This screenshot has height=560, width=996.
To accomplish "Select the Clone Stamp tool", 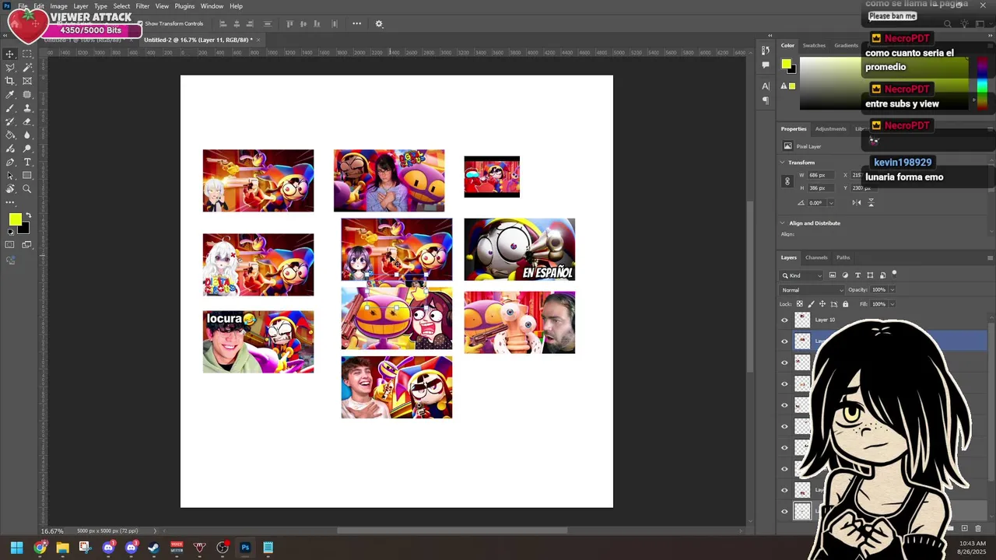I will pyautogui.click(x=27, y=108).
